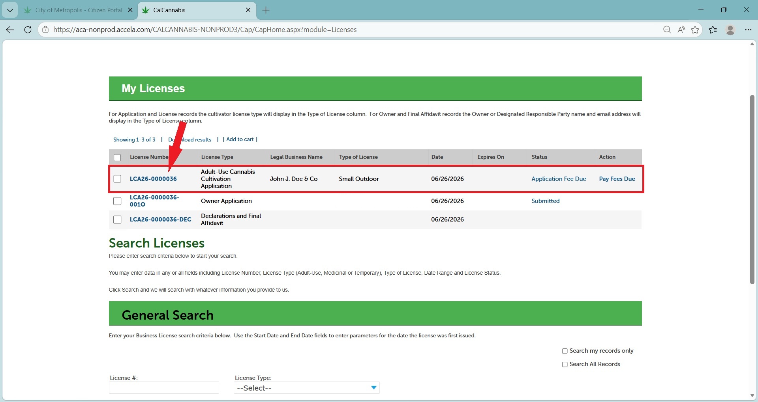Toggle the select-all header checkbox
The width and height of the screenshot is (758, 402).
coord(117,158)
